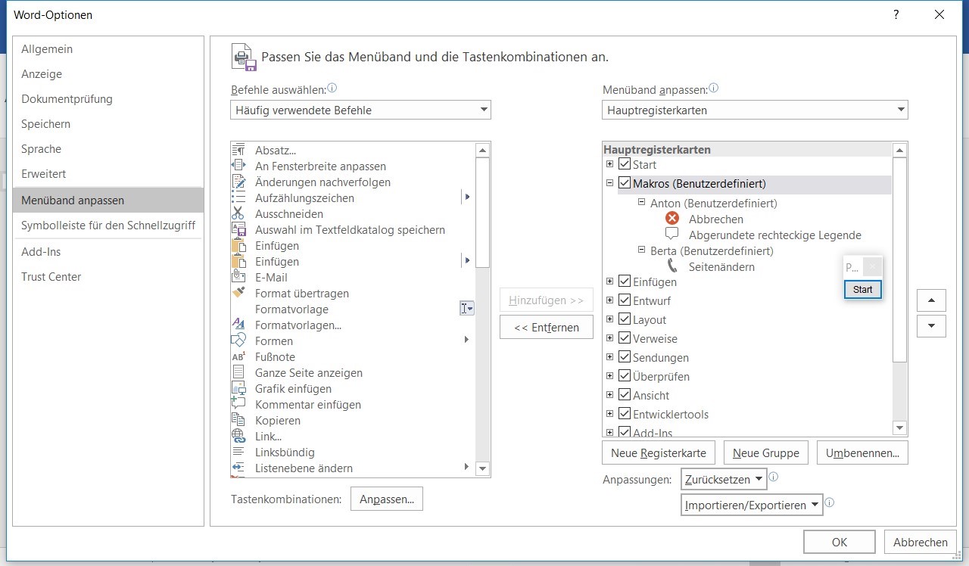Toggle the Verweise tab checkbox
Viewport: 969px width, 566px height.
[625, 338]
